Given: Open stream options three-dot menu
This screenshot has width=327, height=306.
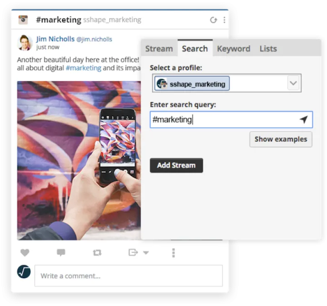Looking at the screenshot, I should (x=224, y=20).
